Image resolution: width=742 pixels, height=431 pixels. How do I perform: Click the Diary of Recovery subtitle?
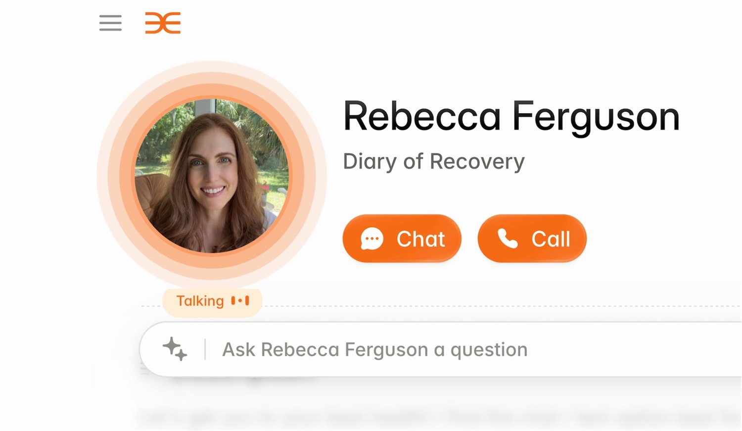point(434,161)
